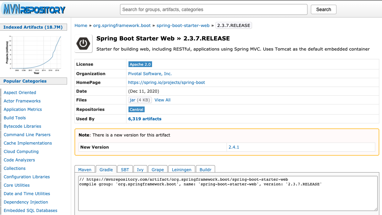Image resolution: width=382 pixels, height=215 pixels.
Task: Open spring-boot-starter-web breadcrumb link
Action: point(183,26)
